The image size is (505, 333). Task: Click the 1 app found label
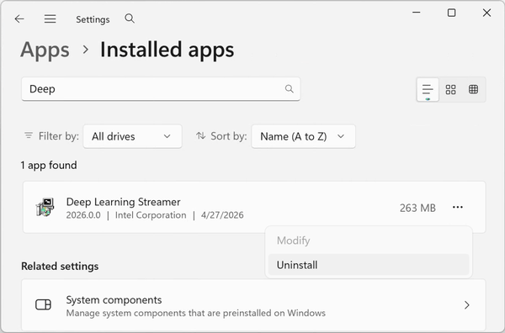point(49,166)
